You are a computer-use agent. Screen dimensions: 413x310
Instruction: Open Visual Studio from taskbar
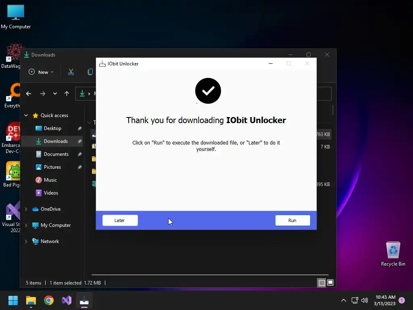tap(67, 300)
